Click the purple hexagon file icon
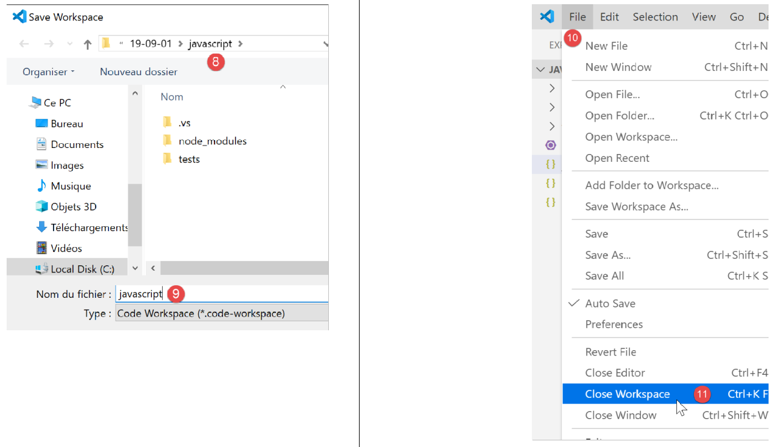The image size is (780, 447). pos(551,145)
